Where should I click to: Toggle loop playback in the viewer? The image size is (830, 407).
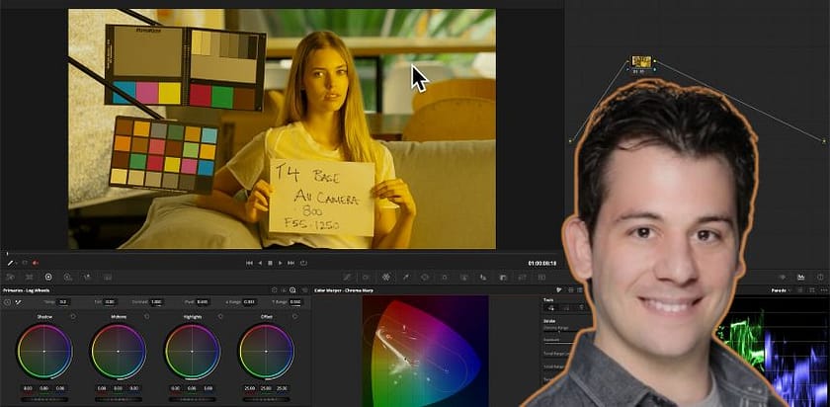[303, 263]
